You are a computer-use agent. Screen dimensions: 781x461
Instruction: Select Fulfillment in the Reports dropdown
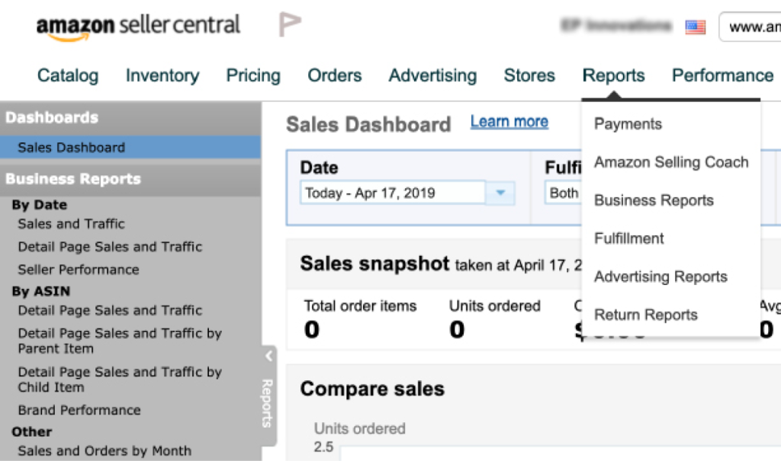pyautogui.click(x=628, y=238)
